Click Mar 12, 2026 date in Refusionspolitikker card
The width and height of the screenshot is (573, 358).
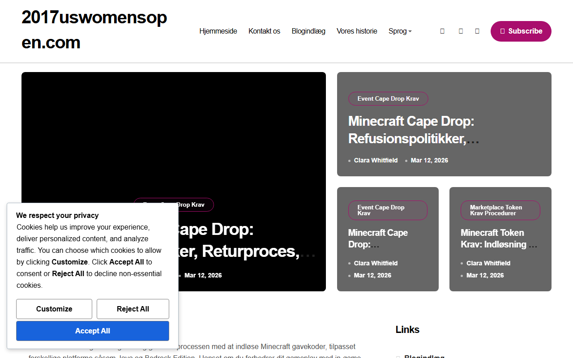429,160
